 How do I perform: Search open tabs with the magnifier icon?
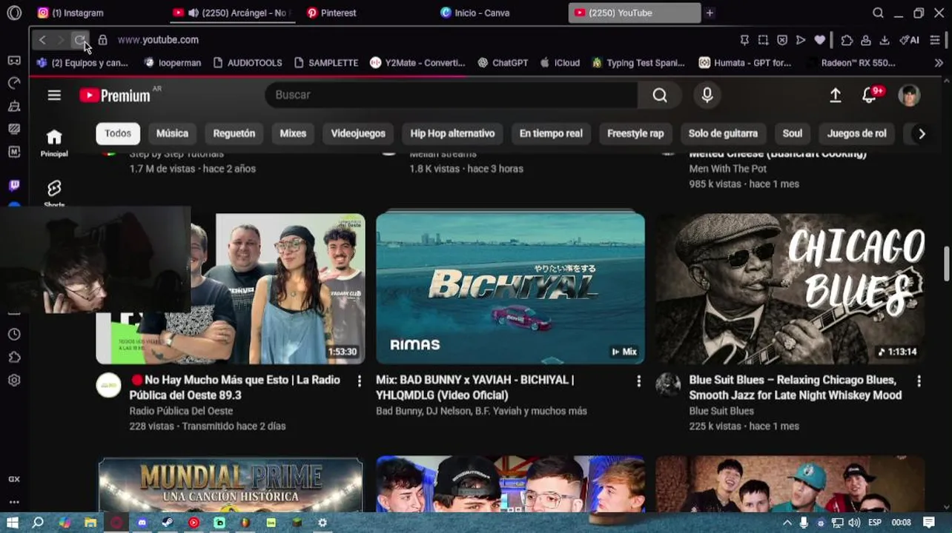pos(878,13)
